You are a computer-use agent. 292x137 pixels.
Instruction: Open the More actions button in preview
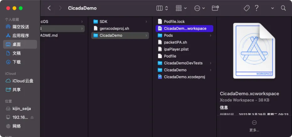tap(254, 123)
